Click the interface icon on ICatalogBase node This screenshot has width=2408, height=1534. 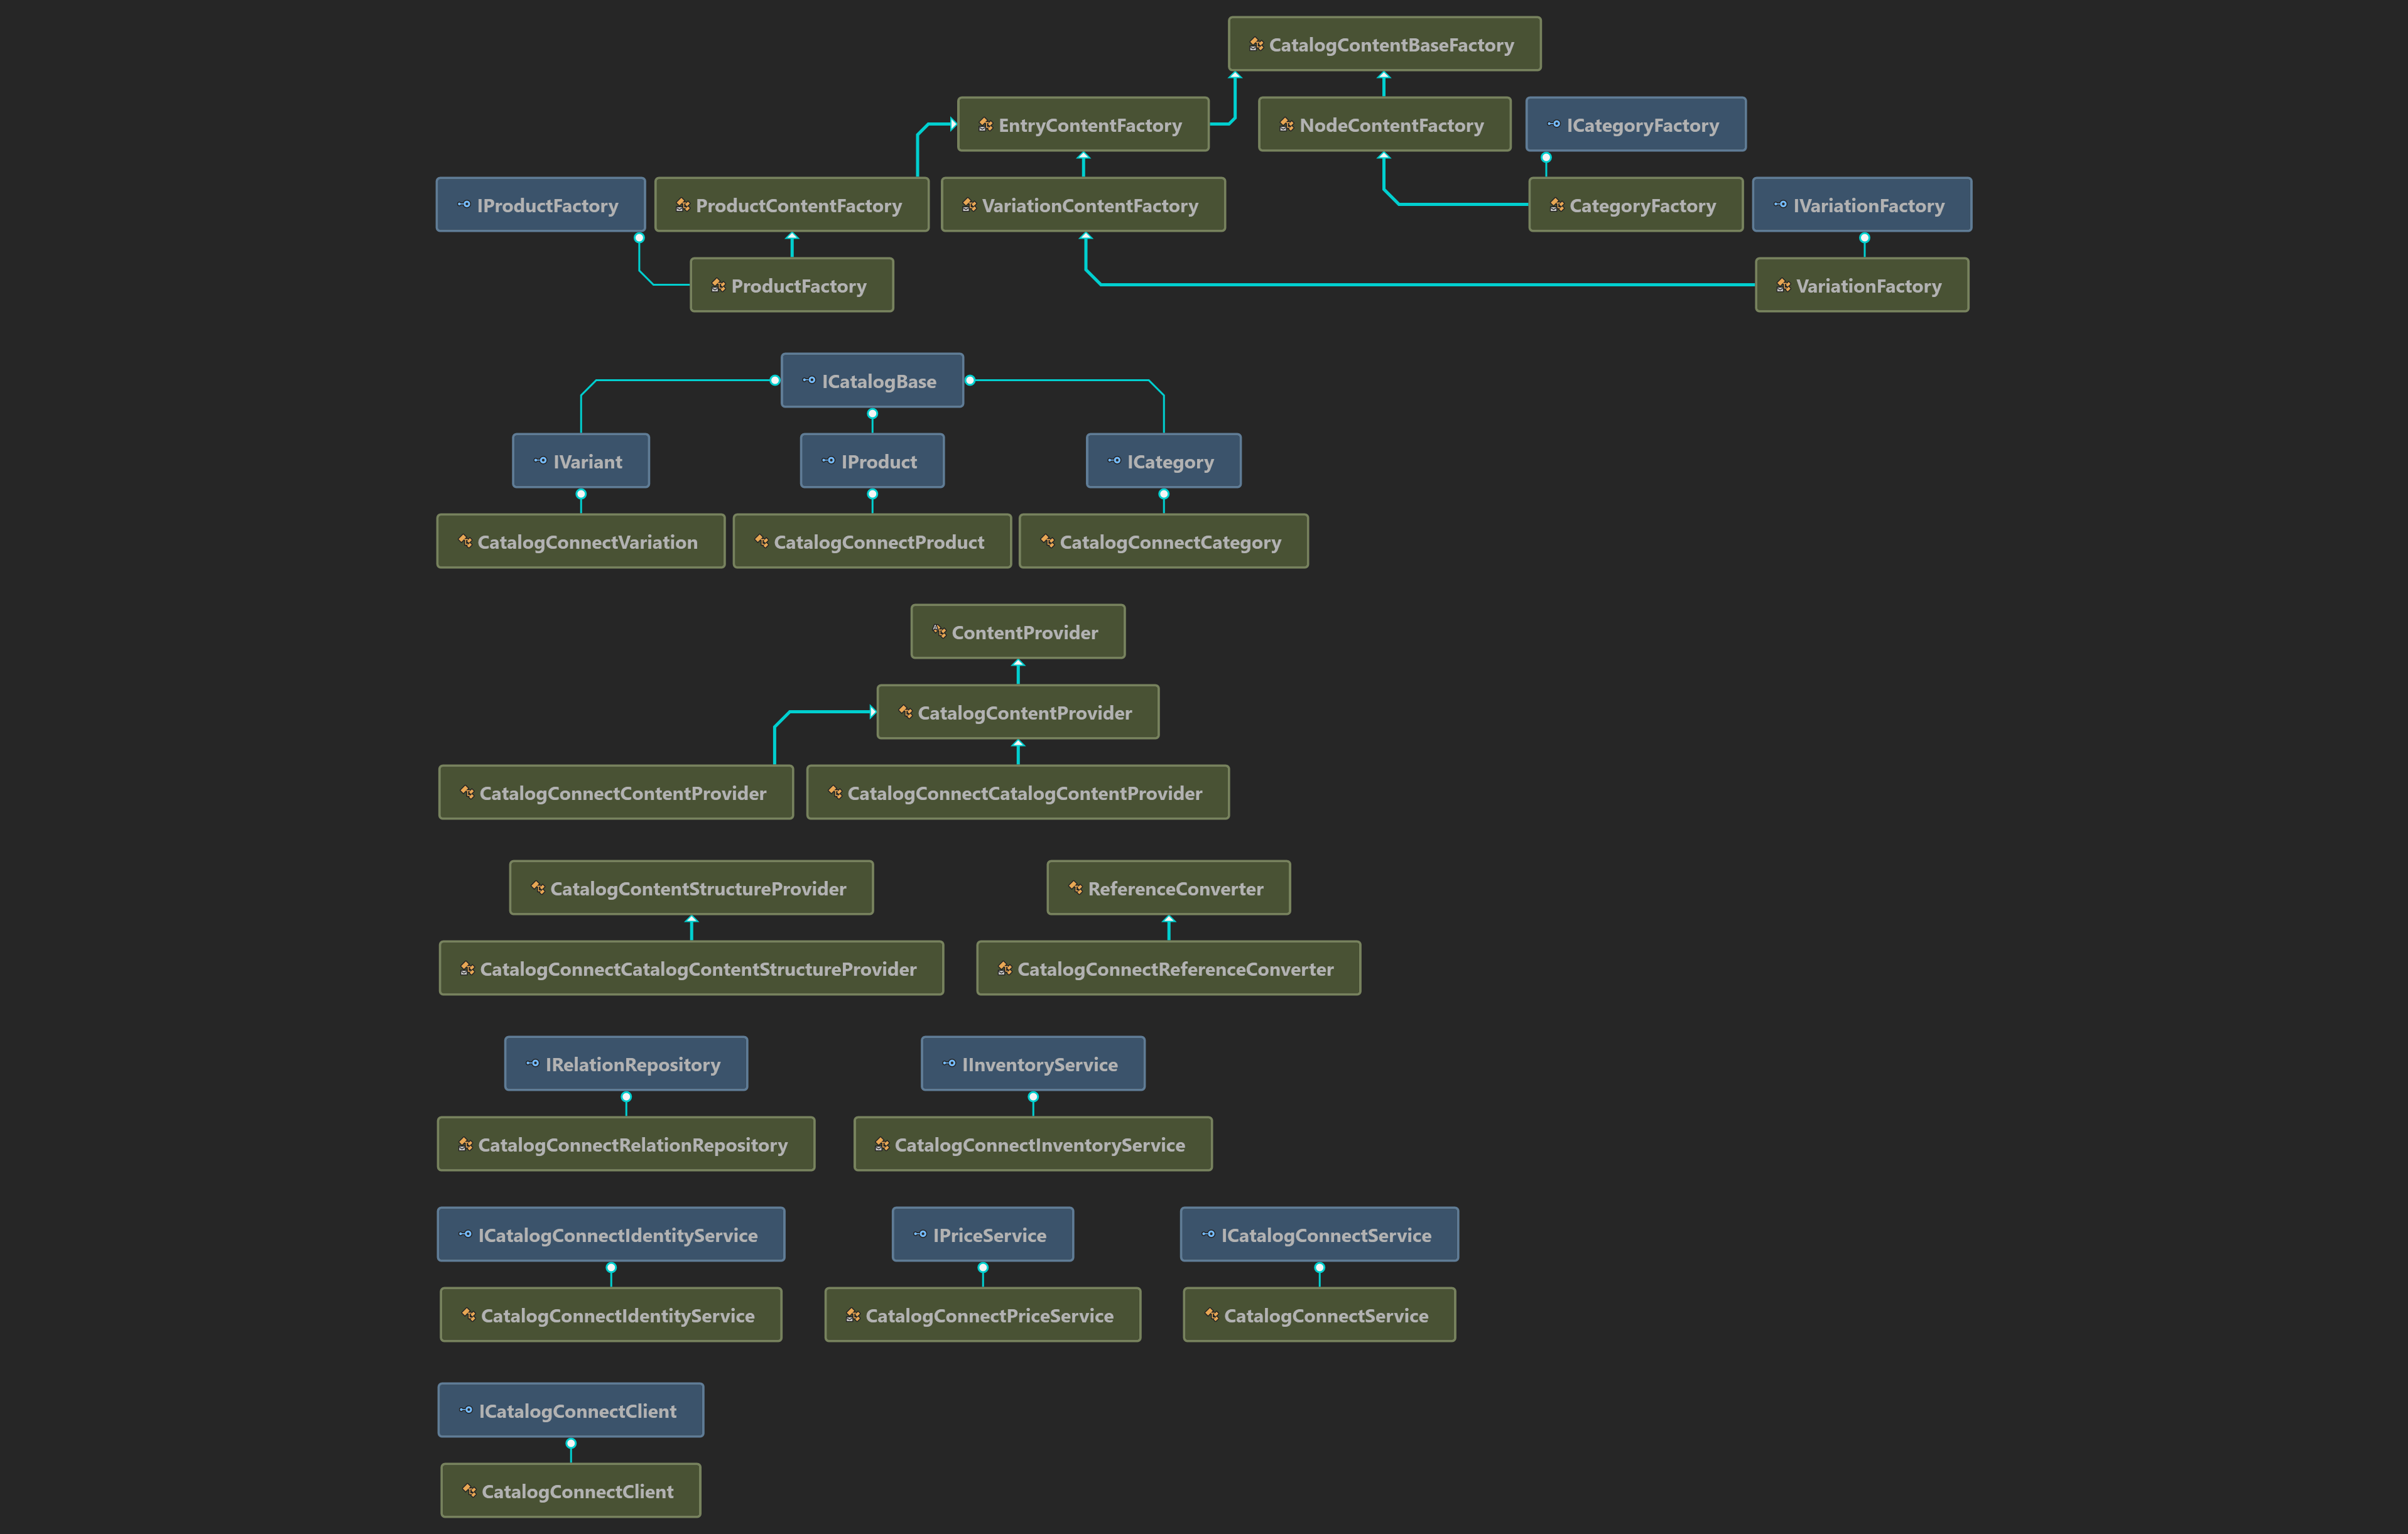pos(808,380)
